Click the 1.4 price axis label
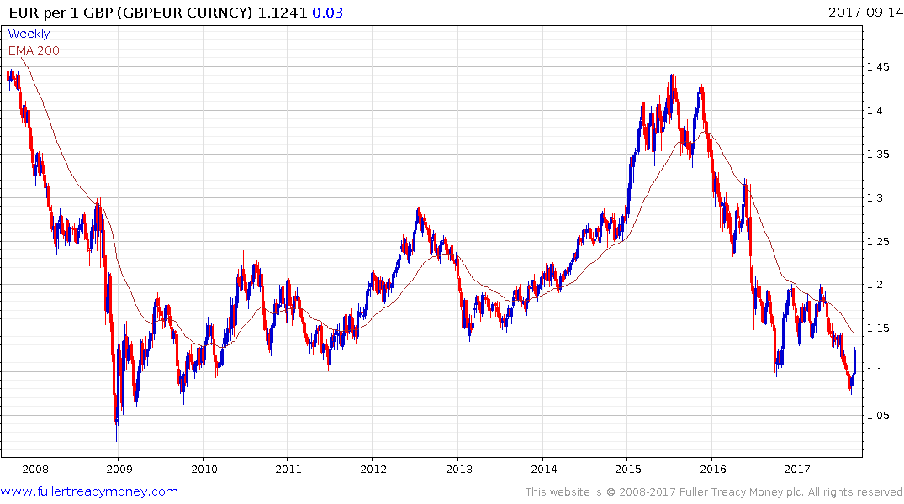The width and height of the screenshot is (904, 504). [875, 111]
